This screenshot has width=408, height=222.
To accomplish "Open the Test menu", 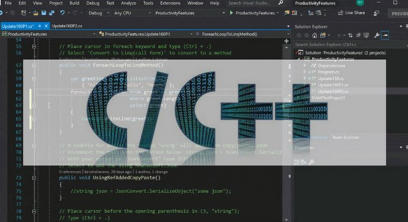I will pos(110,3).
